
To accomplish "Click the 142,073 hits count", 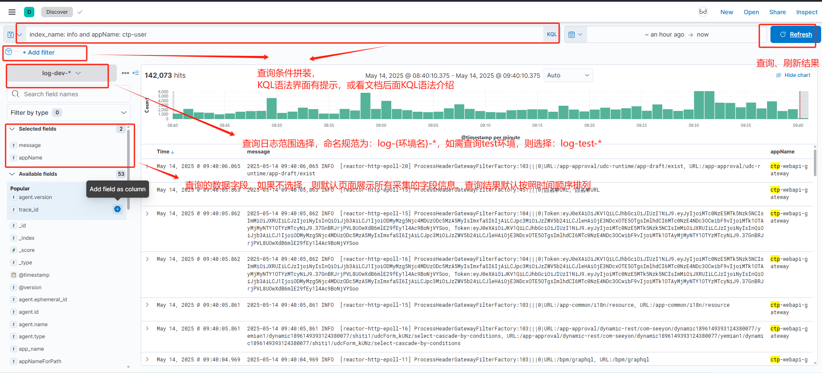I will [x=165, y=75].
